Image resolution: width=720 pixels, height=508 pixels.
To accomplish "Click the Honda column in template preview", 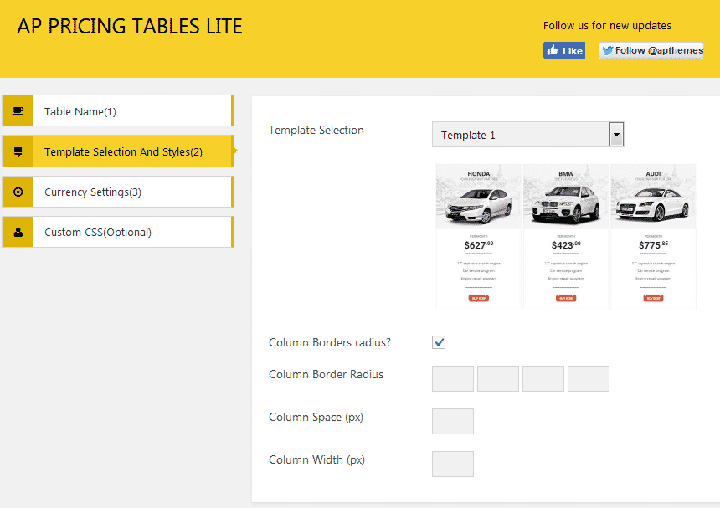I will (479, 237).
